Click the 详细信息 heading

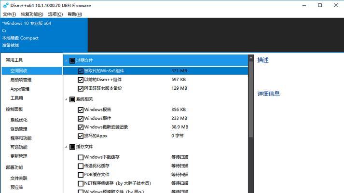pyautogui.click(x=269, y=94)
